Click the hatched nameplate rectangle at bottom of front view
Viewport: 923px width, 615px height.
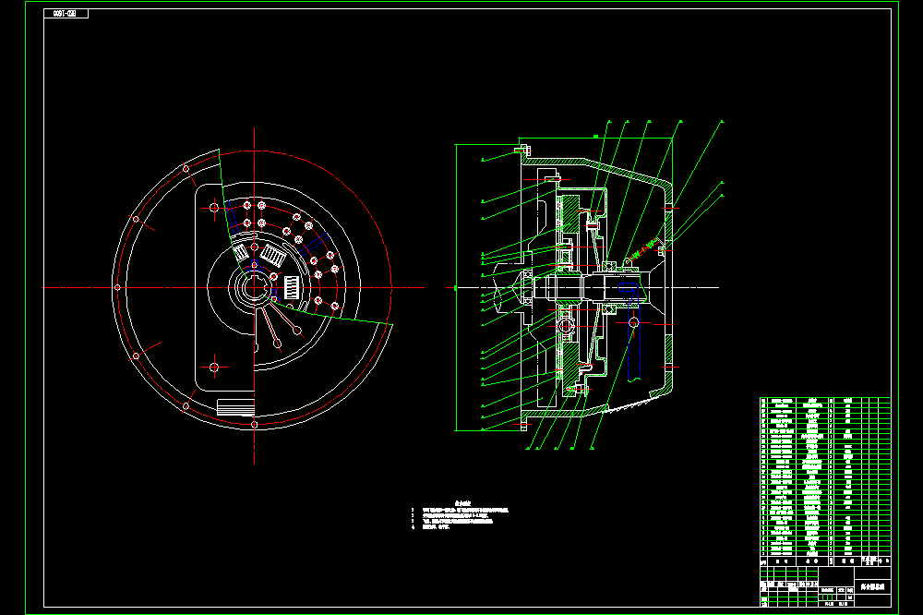click(235, 407)
